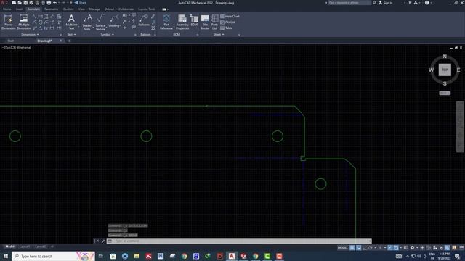Screen dimensions: 465x261
Task: Click the help search box in title bar
Action: click(349, 3)
